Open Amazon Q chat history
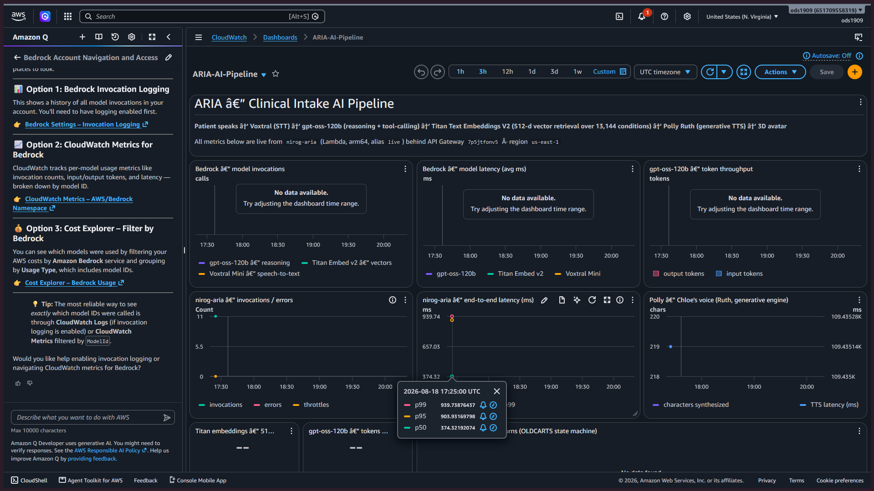 115,37
